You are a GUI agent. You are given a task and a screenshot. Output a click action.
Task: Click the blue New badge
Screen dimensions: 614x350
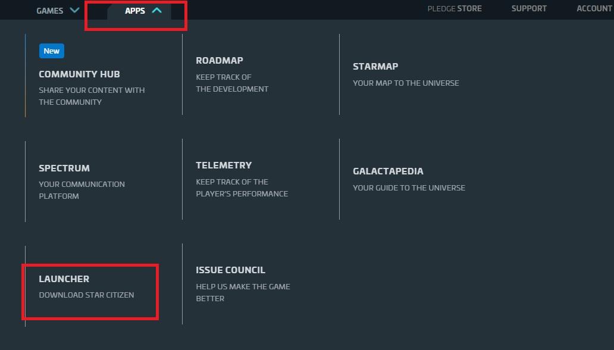pyautogui.click(x=52, y=51)
